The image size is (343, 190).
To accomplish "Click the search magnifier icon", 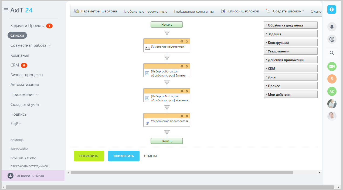I will (x=332, y=53).
